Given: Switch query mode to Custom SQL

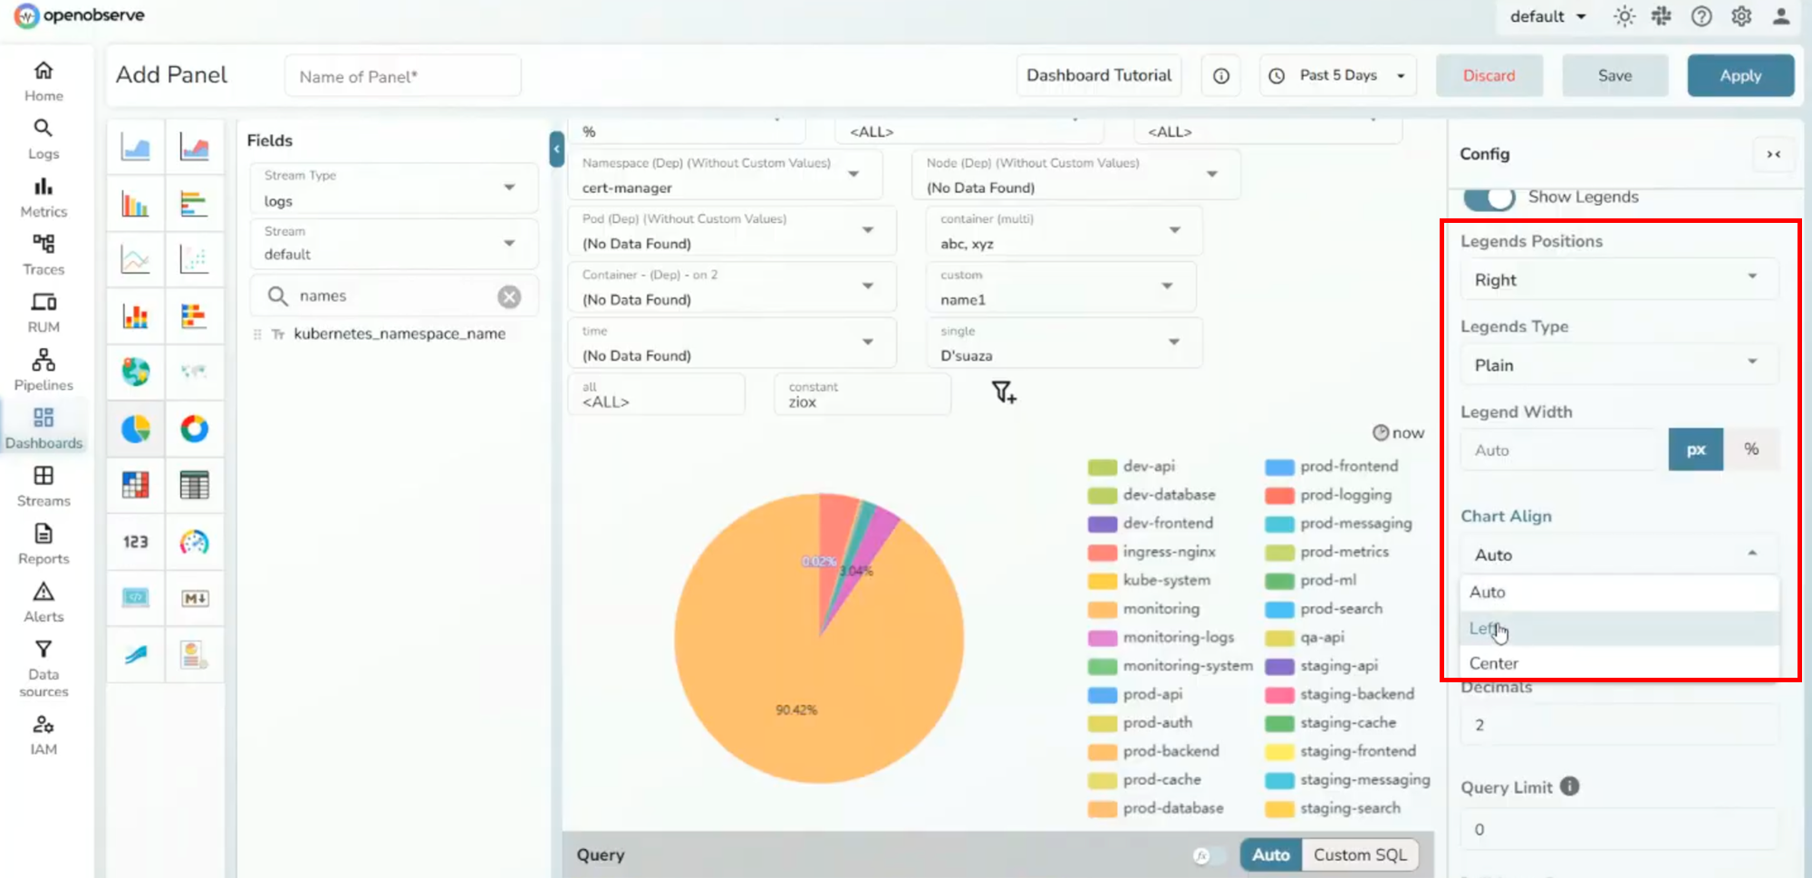Looking at the screenshot, I should point(1360,854).
